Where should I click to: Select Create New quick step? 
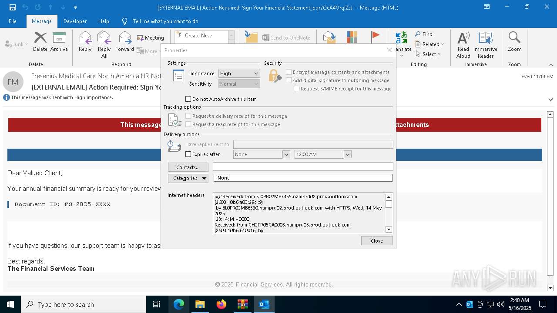point(198,36)
